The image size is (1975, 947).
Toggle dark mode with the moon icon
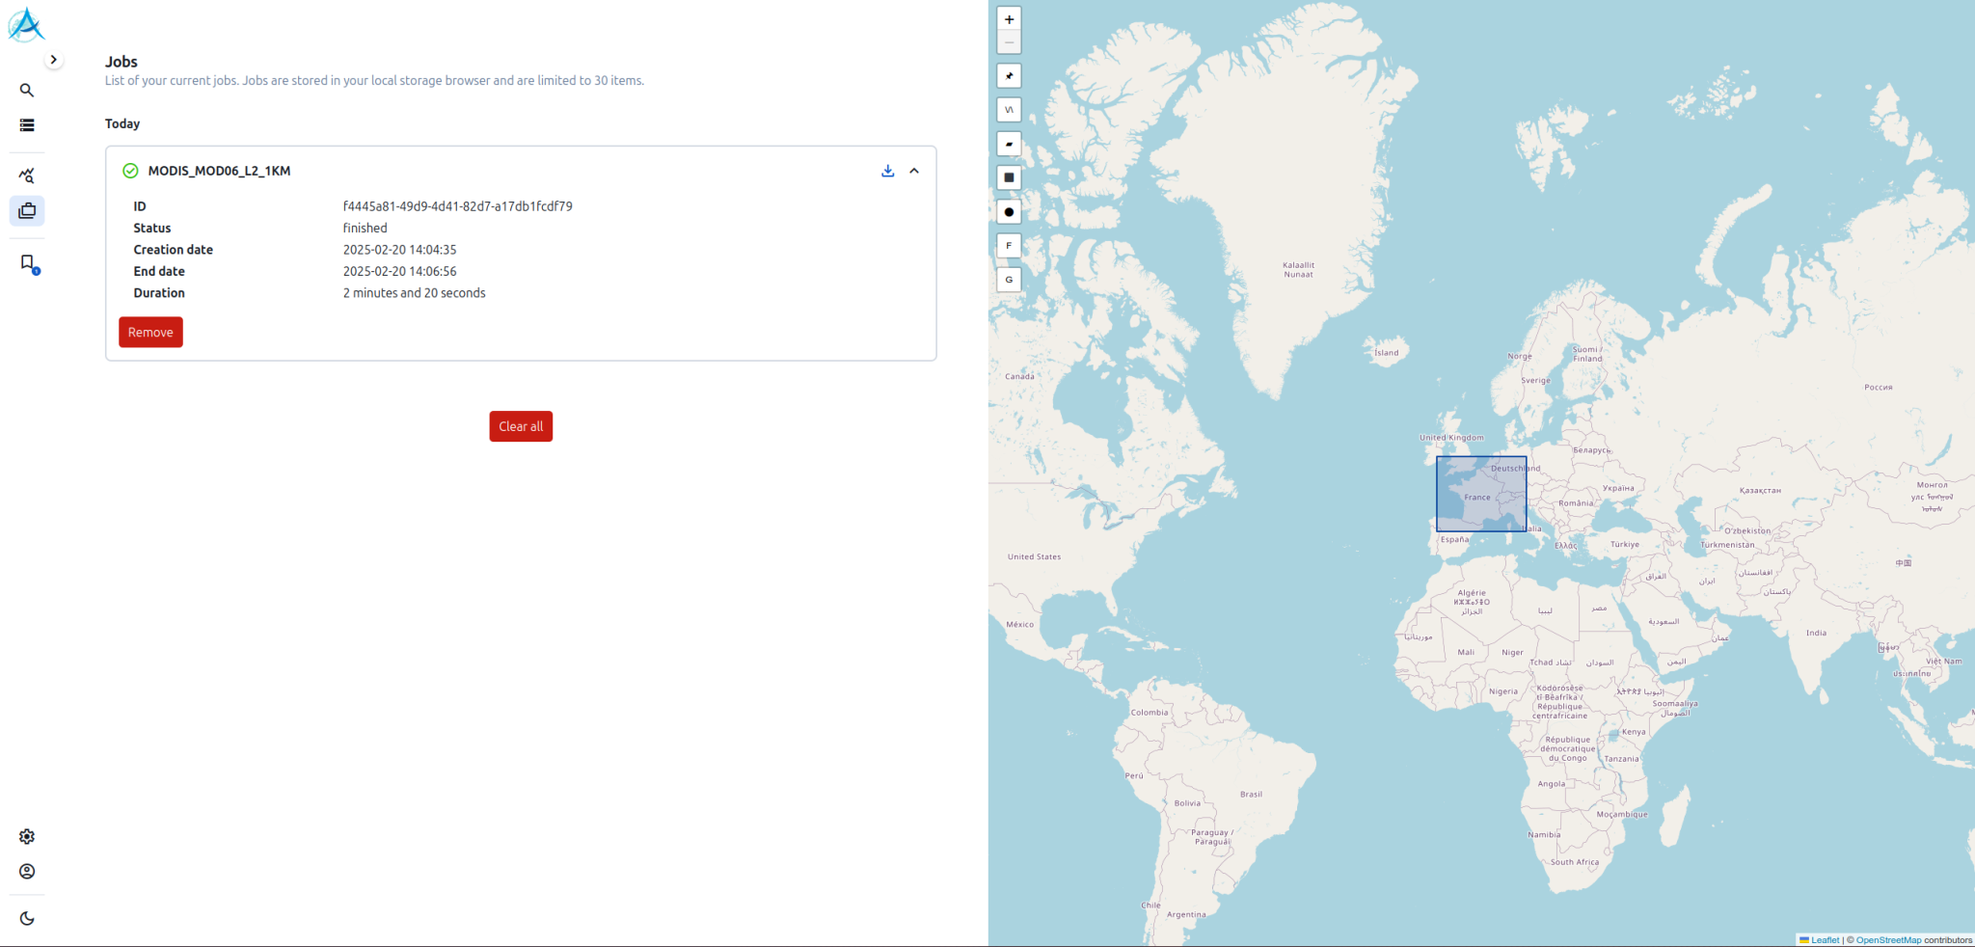point(27,918)
